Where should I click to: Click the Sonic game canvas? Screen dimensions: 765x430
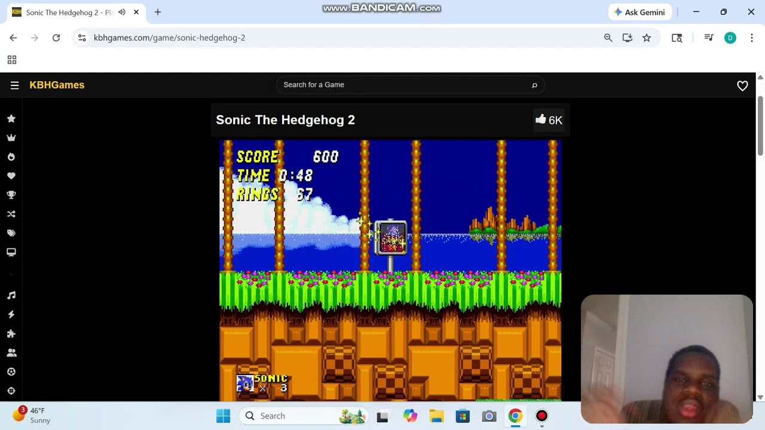point(390,270)
